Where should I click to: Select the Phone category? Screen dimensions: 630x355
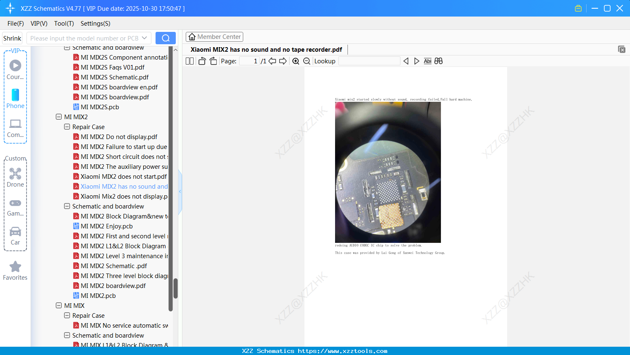[15, 98]
